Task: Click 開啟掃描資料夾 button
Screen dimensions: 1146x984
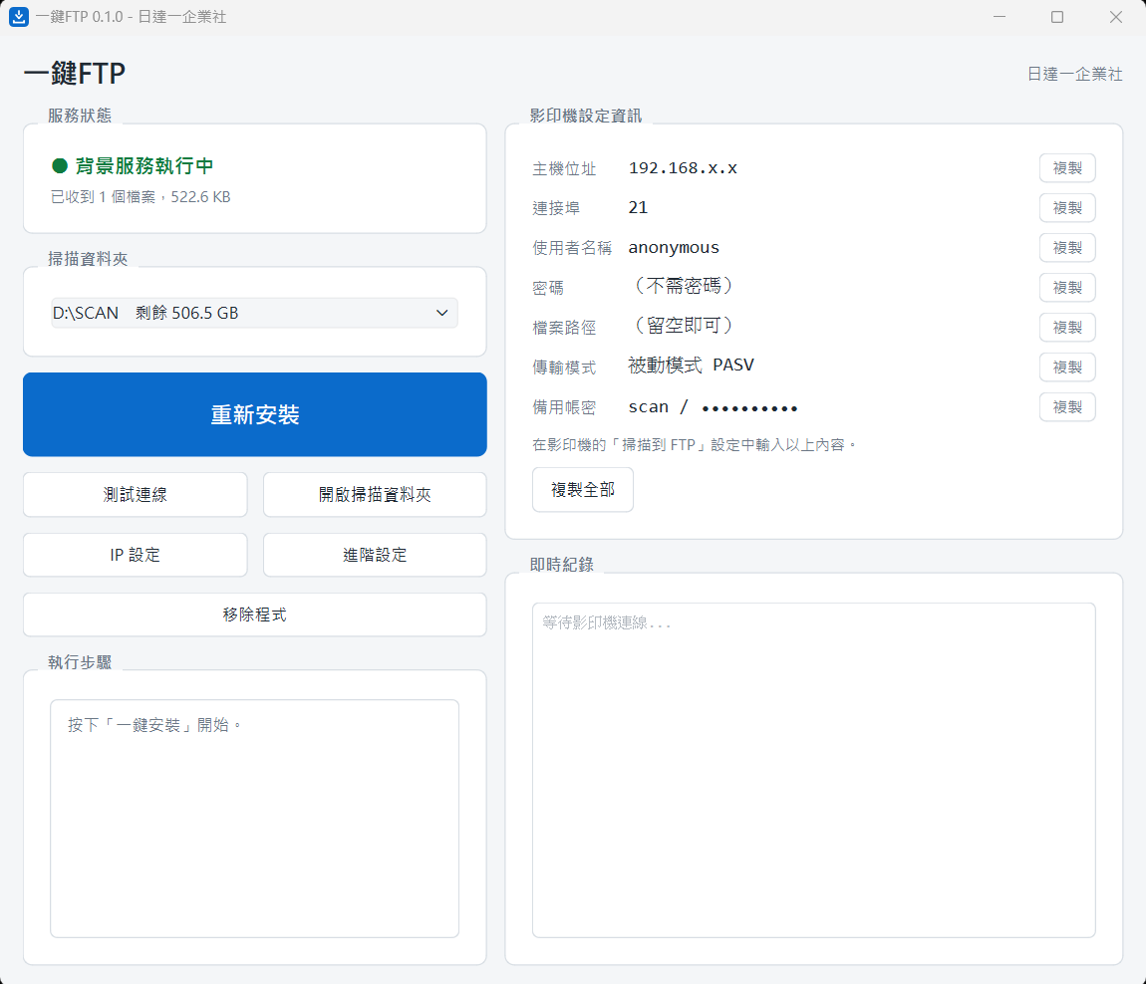Action: point(375,495)
